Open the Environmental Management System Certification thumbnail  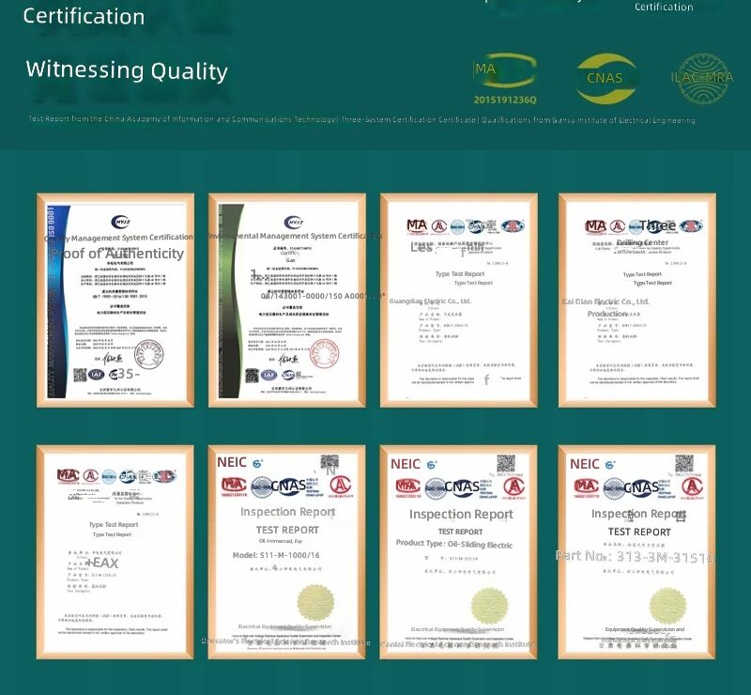click(x=287, y=301)
